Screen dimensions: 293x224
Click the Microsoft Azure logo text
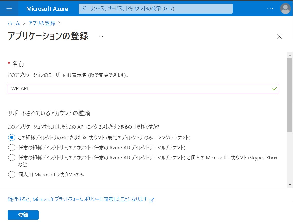click(47, 9)
